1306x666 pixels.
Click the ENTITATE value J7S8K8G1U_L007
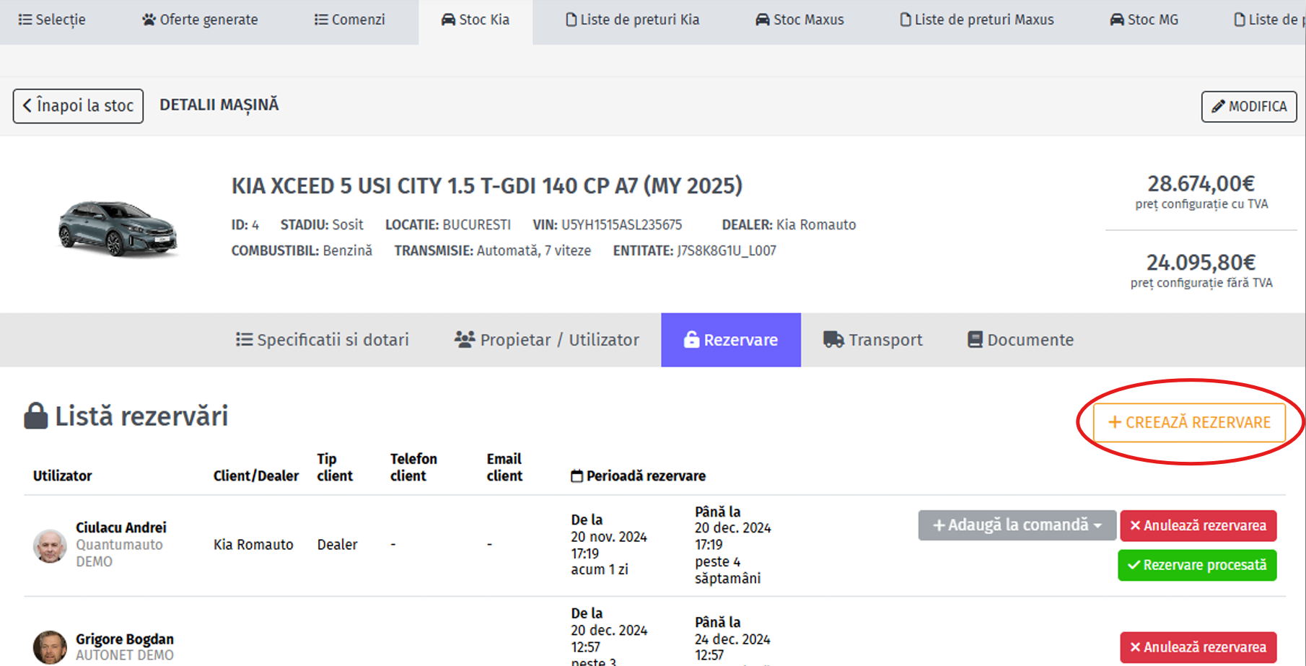727,251
